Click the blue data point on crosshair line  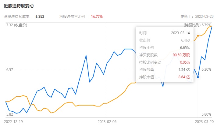pyautogui.click(x=198, y=77)
